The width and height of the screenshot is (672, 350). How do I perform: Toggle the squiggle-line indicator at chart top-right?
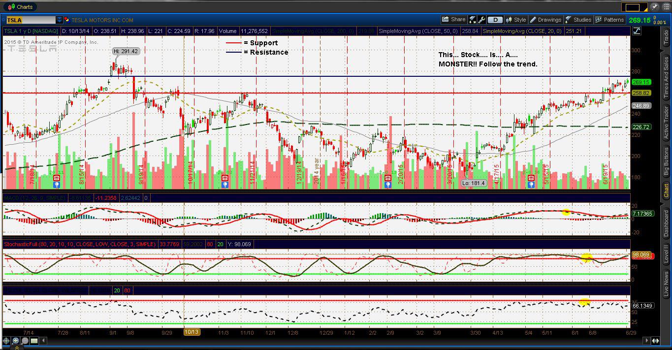pos(636,30)
